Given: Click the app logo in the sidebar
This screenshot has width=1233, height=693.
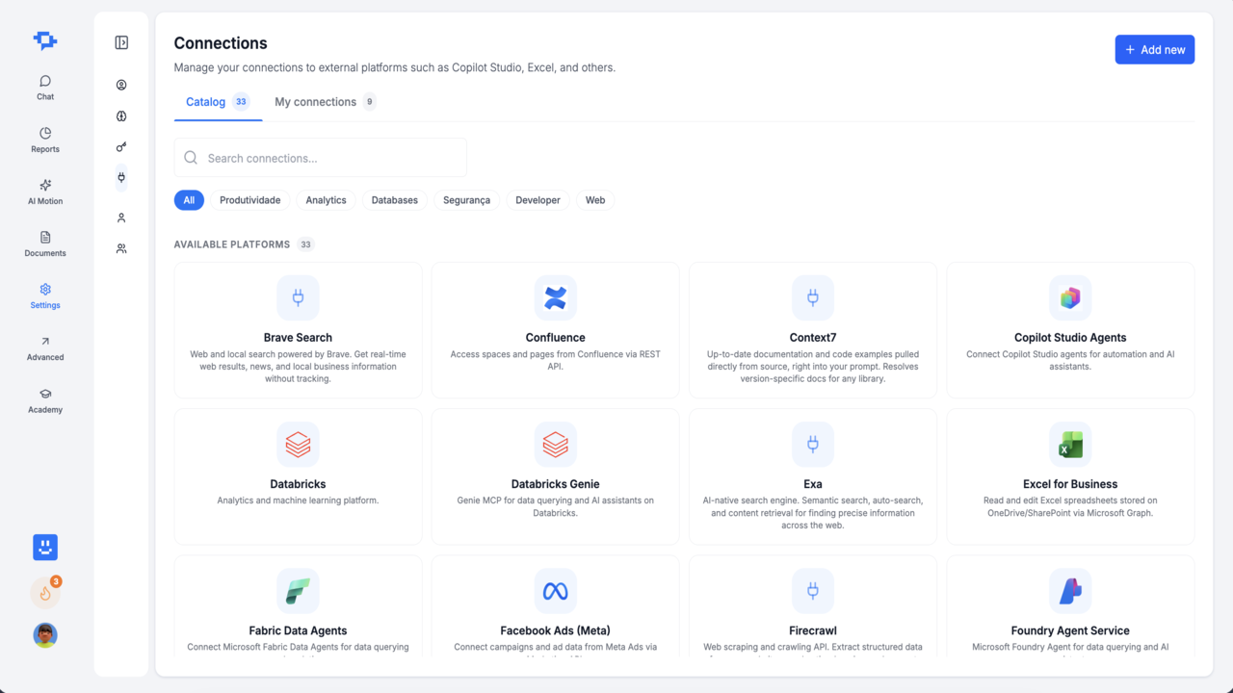Looking at the screenshot, I should pos(45,40).
